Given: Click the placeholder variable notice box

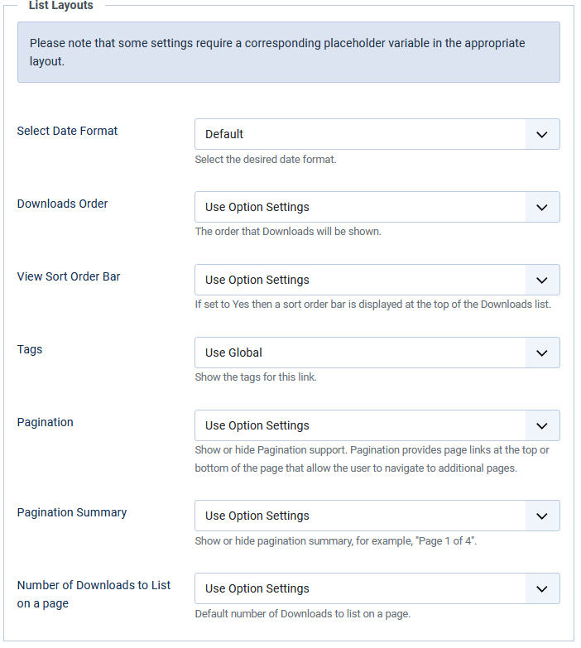Looking at the screenshot, I should tap(289, 52).
